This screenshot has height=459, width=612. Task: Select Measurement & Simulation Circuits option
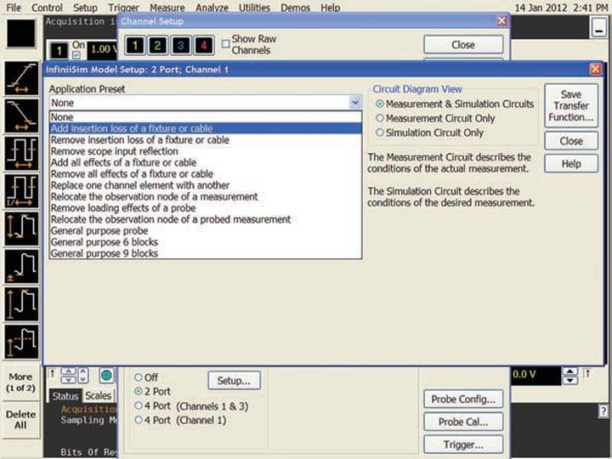pyautogui.click(x=455, y=104)
